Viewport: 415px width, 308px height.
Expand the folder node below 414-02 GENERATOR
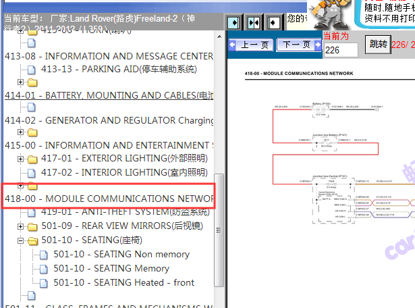click(x=20, y=132)
